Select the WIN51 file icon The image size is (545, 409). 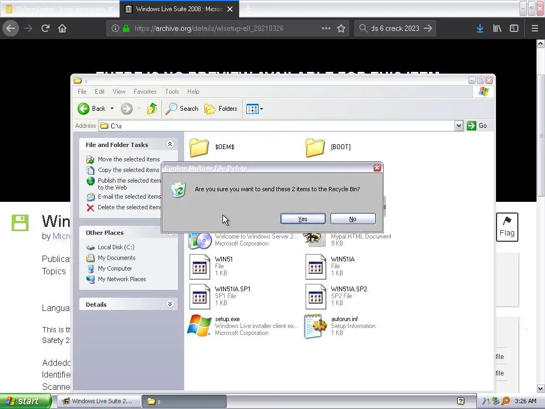(200, 267)
